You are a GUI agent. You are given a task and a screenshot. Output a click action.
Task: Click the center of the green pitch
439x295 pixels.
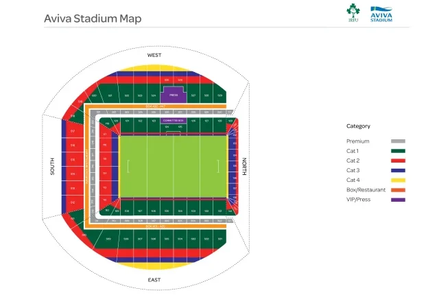(x=173, y=166)
